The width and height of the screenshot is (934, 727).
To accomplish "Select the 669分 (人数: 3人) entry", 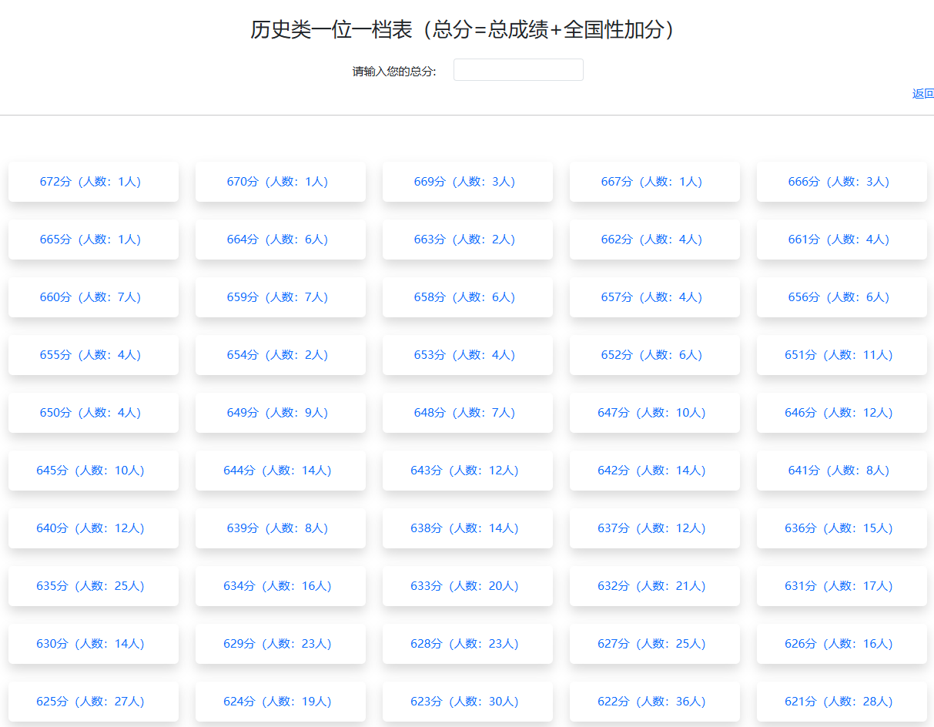I will point(467,182).
